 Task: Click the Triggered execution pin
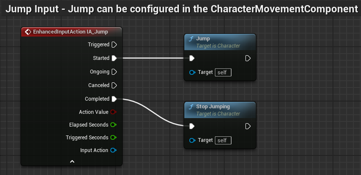point(114,45)
